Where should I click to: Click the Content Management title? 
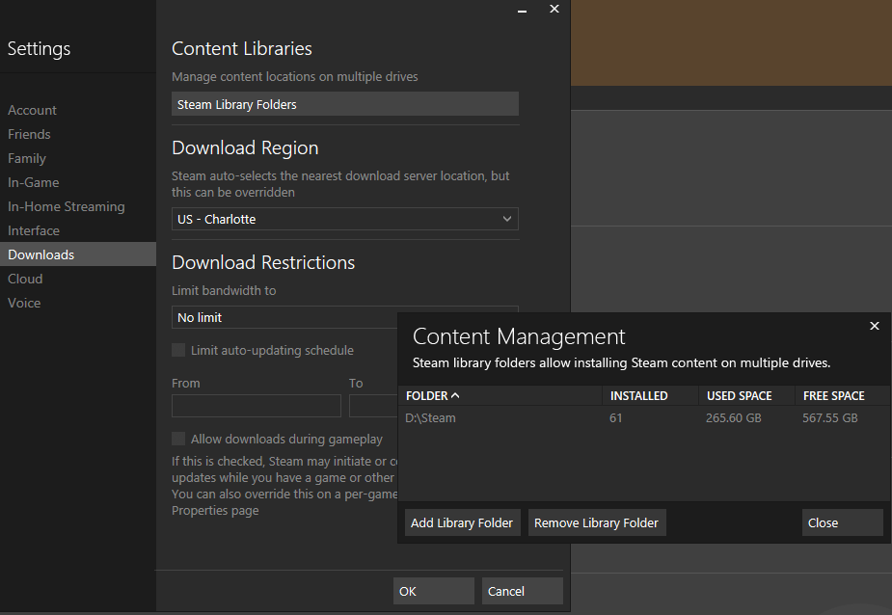(519, 336)
